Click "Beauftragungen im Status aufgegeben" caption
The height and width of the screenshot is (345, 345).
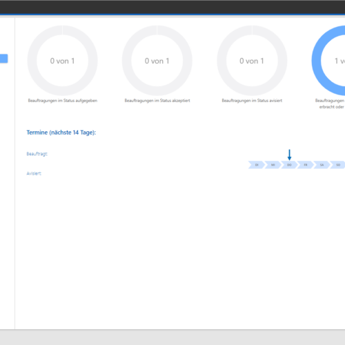click(63, 101)
